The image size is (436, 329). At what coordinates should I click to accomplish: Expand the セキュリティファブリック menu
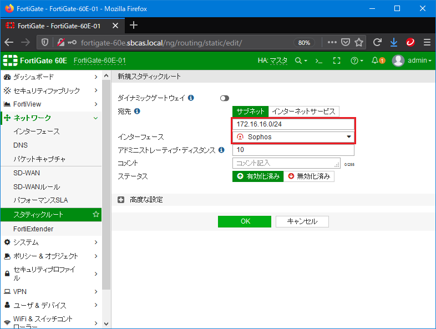51,90
